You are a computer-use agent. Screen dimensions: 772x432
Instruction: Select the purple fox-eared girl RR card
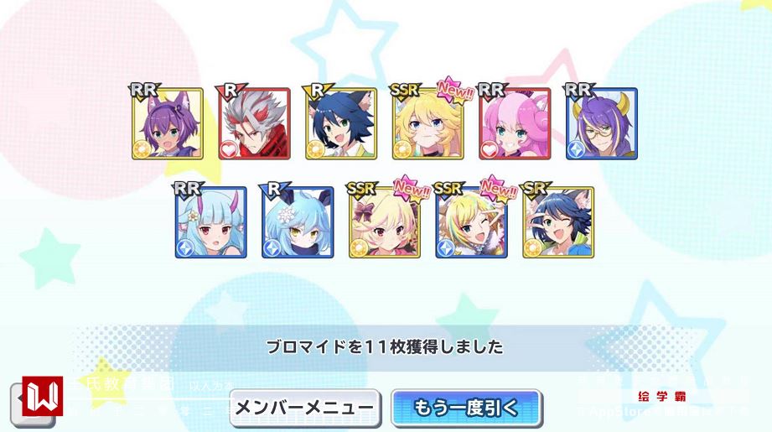point(168,123)
